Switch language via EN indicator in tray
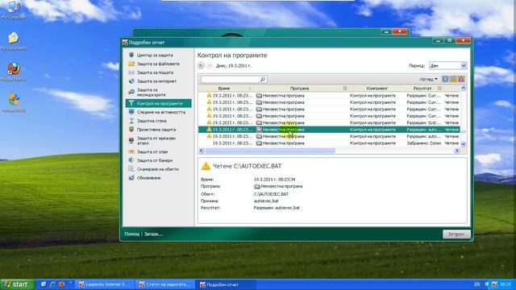516x290 pixels. (x=476, y=284)
